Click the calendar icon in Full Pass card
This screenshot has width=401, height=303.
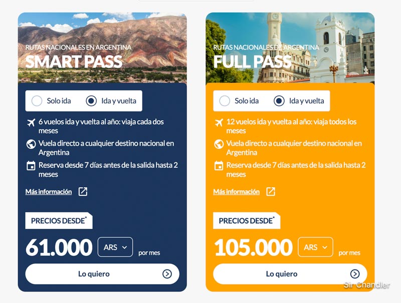pyautogui.click(x=219, y=166)
